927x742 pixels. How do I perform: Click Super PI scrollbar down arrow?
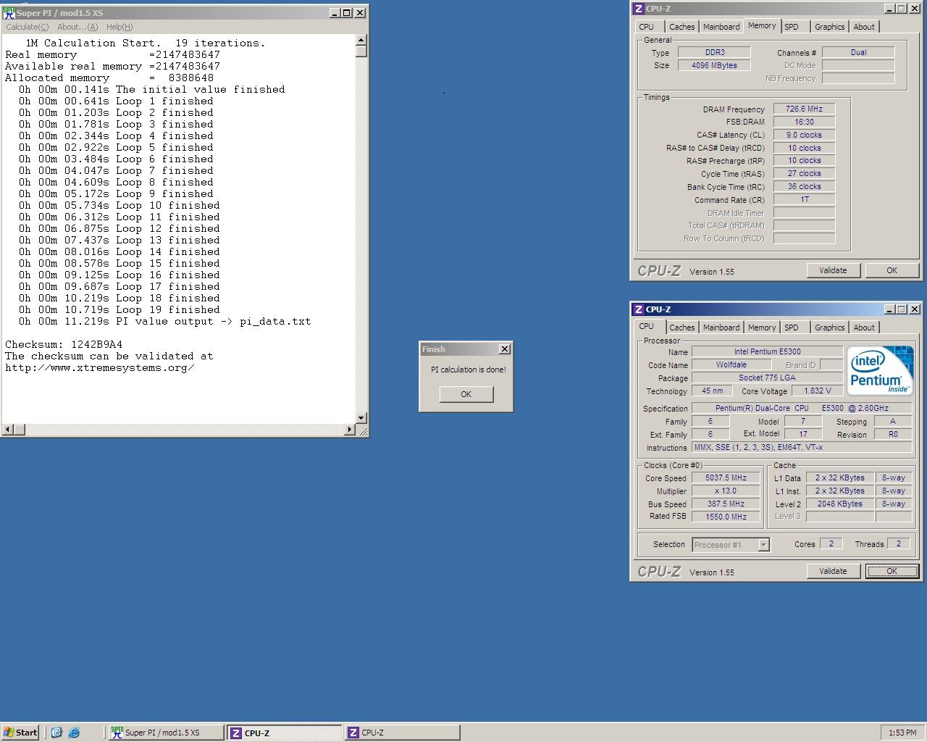[361, 418]
